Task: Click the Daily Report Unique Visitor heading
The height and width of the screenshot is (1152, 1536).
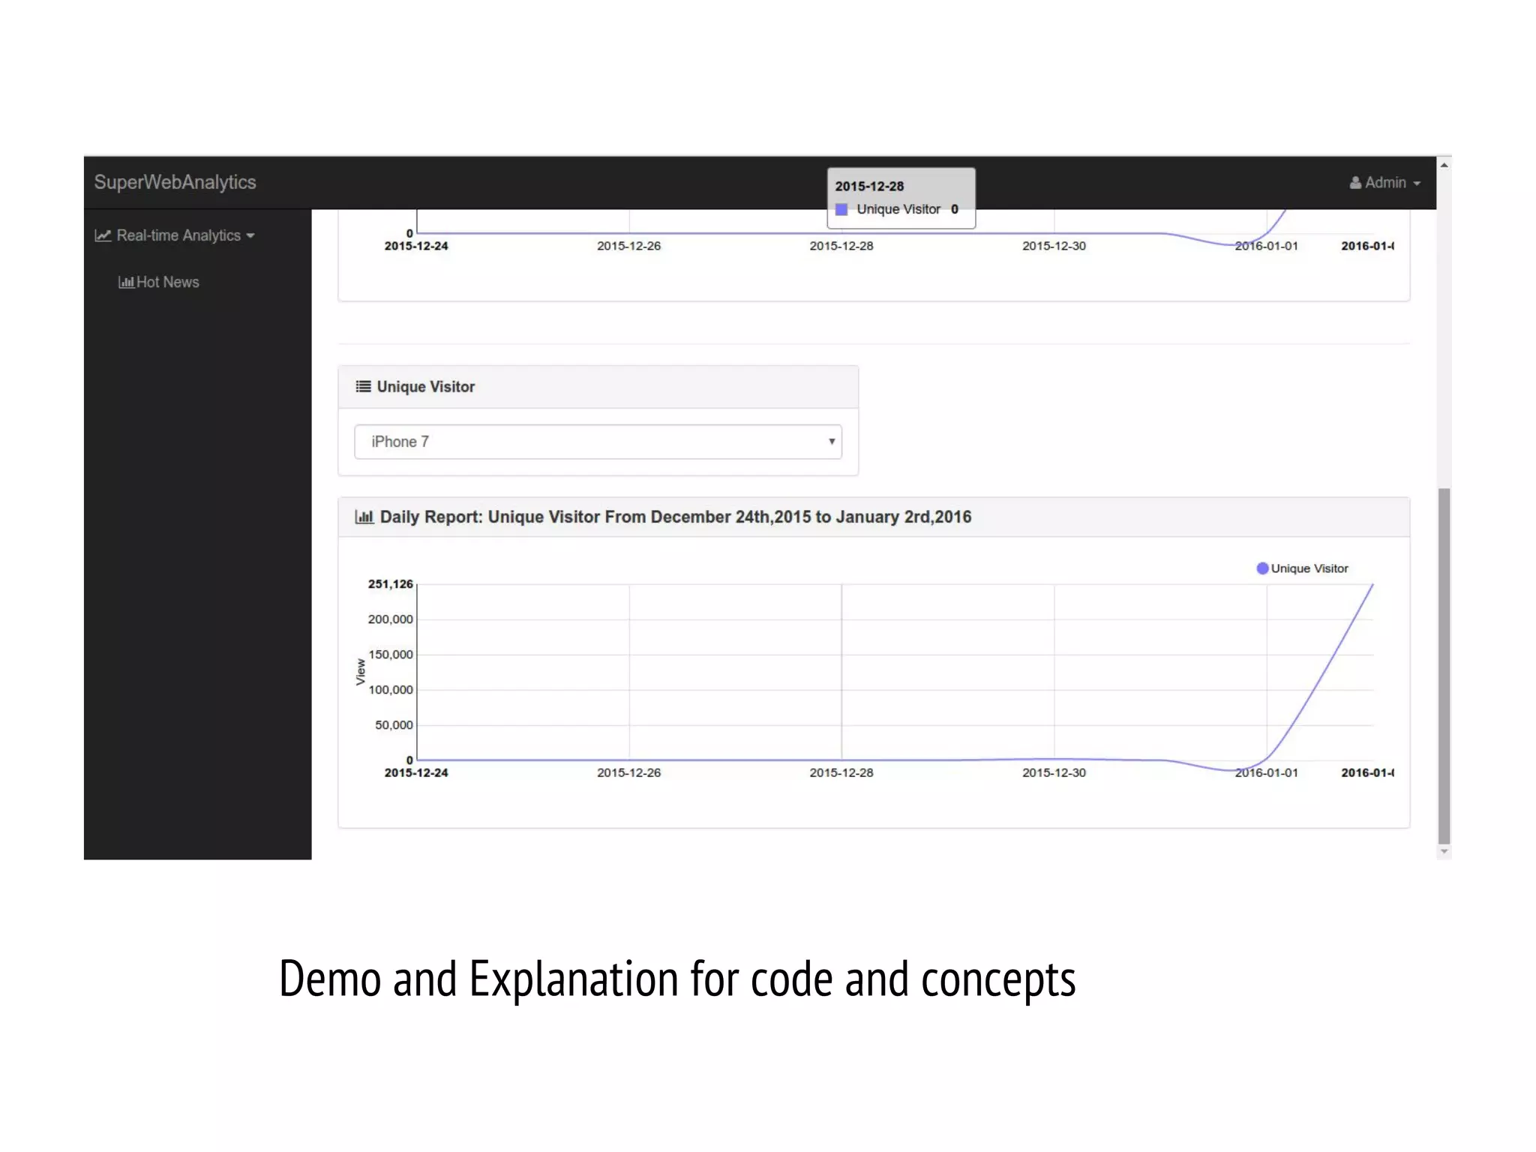Action: pyautogui.click(x=675, y=517)
